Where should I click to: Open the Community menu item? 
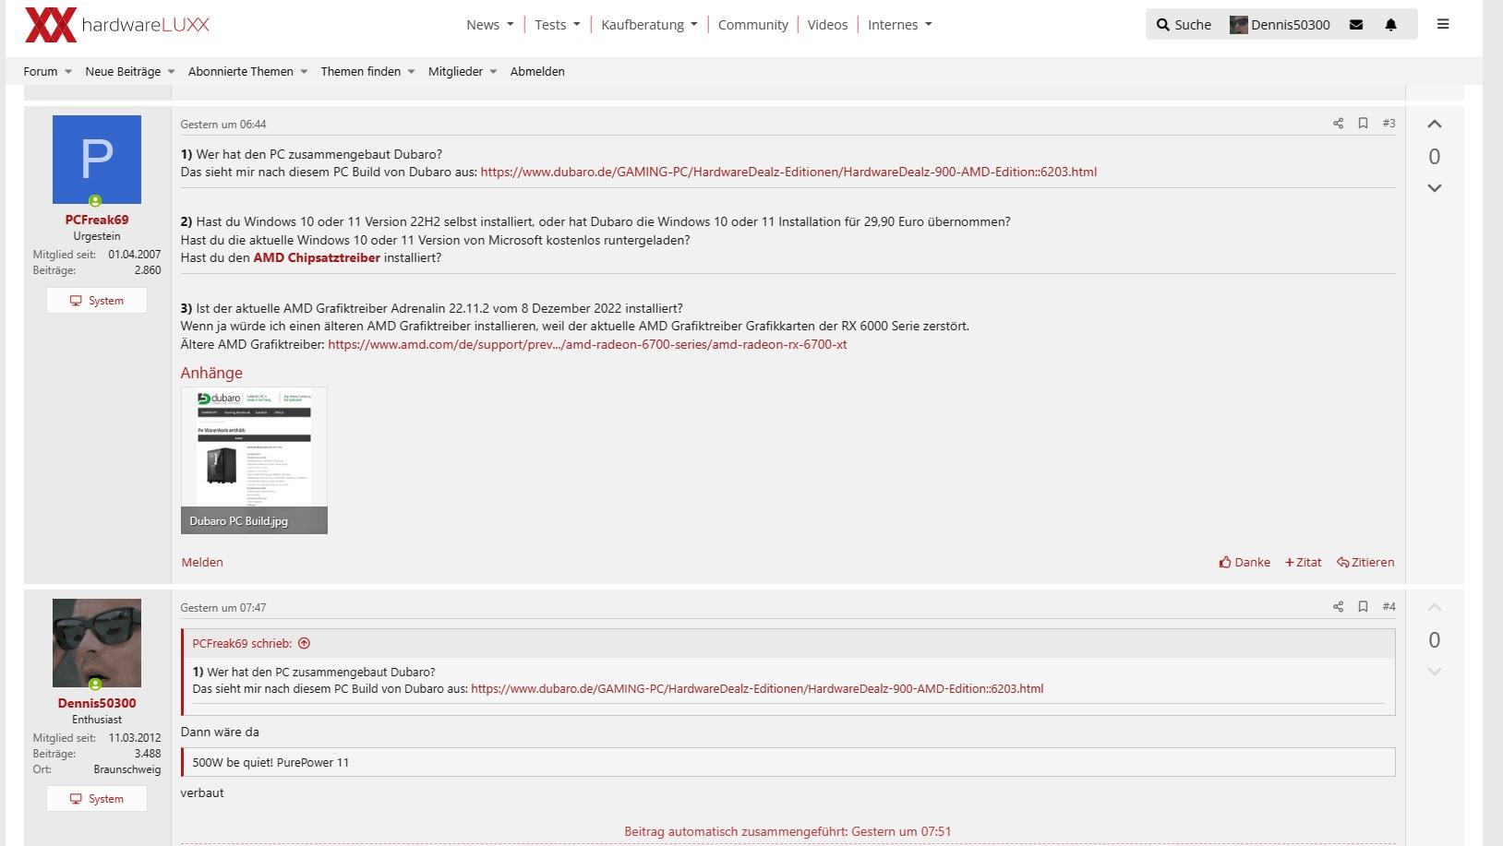(753, 25)
